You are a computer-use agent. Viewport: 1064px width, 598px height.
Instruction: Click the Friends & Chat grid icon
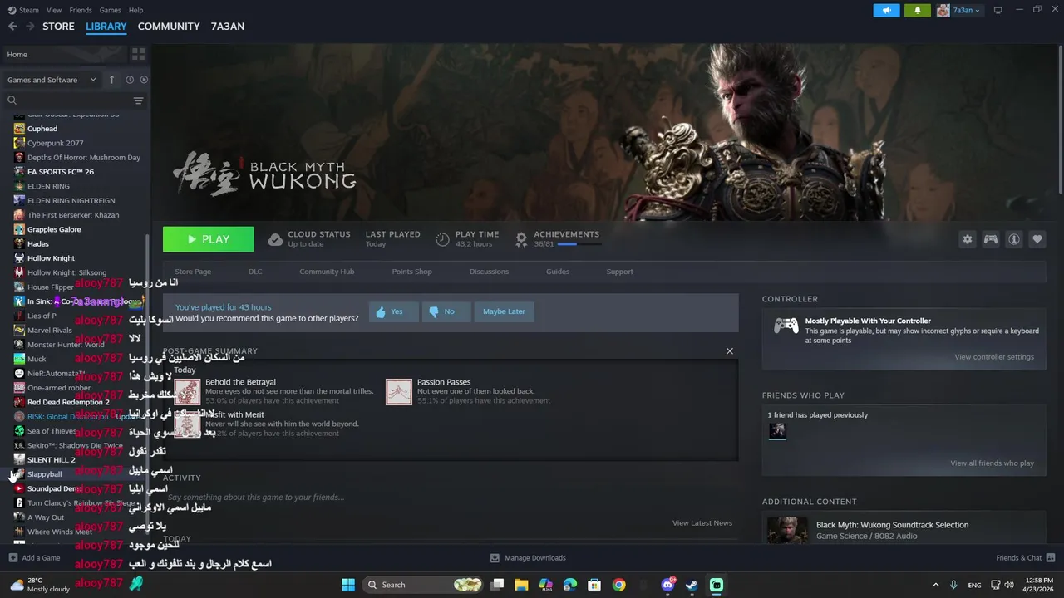coord(1051,557)
